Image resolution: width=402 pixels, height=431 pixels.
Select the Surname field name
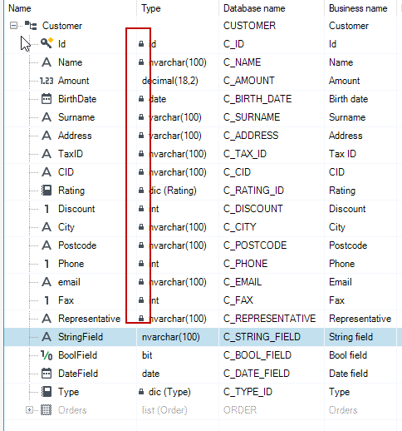tap(76, 117)
